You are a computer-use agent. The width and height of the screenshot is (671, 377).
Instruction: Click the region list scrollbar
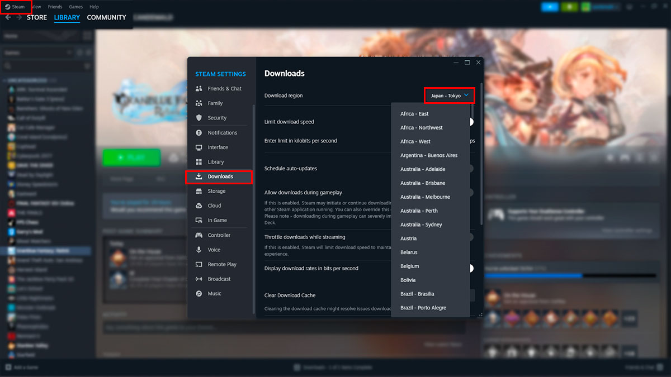[x=481, y=168]
